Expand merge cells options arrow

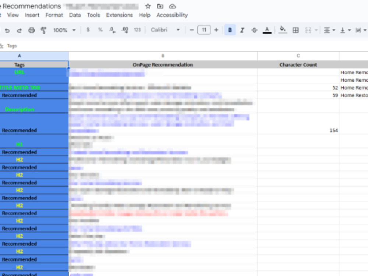tap(316, 30)
